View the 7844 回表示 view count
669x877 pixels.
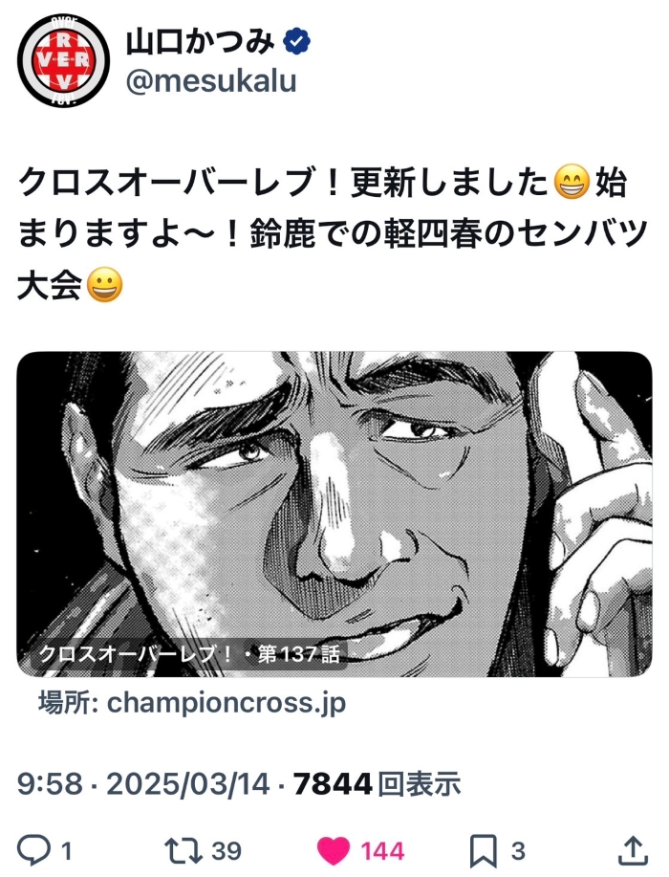tap(377, 783)
